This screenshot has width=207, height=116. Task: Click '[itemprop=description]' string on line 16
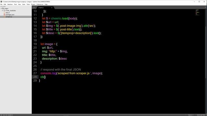[x=76, y=33]
